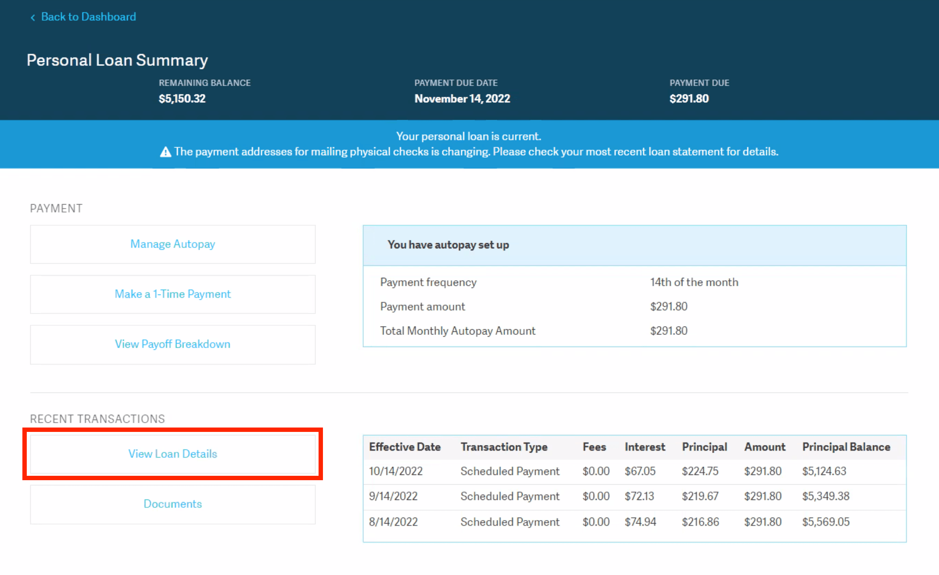Click the PAYMENT section heading
Viewport: 939px width, 575px height.
(x=56, y=208)
